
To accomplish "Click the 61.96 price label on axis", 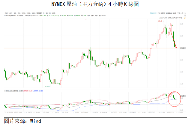I will 182,48.
